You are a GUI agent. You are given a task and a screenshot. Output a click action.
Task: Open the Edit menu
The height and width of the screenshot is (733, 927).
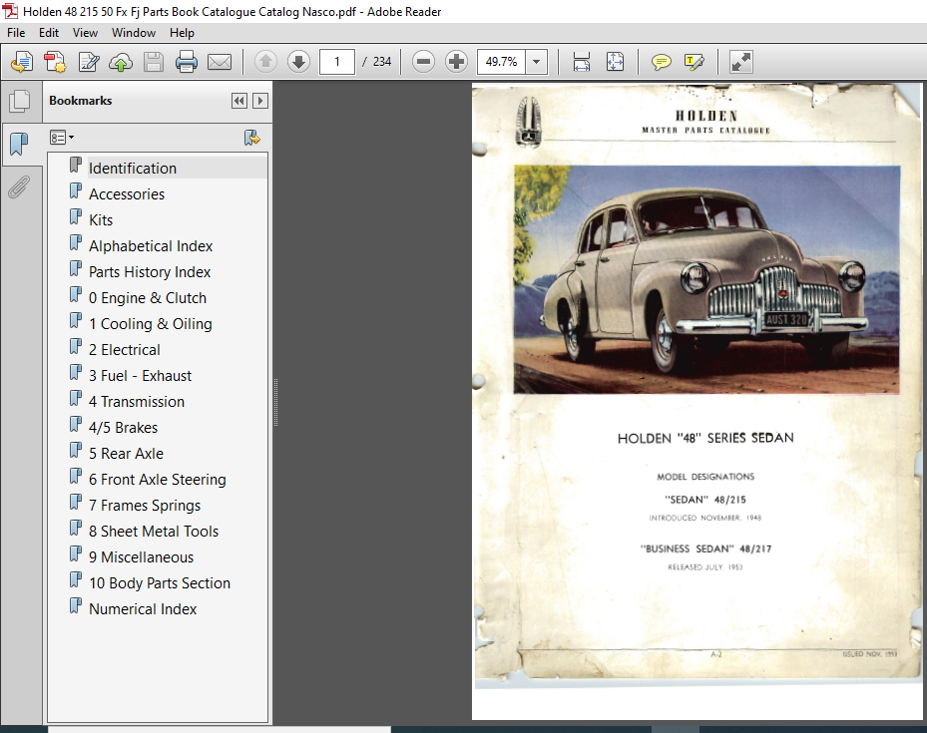pyautogui.click(x=49, y=33)
